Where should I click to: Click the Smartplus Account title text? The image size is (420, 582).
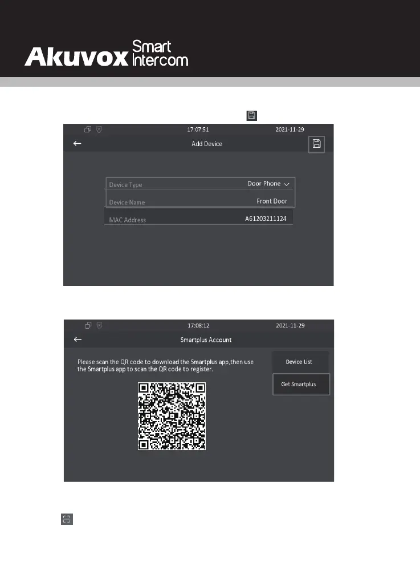[206, 339]
